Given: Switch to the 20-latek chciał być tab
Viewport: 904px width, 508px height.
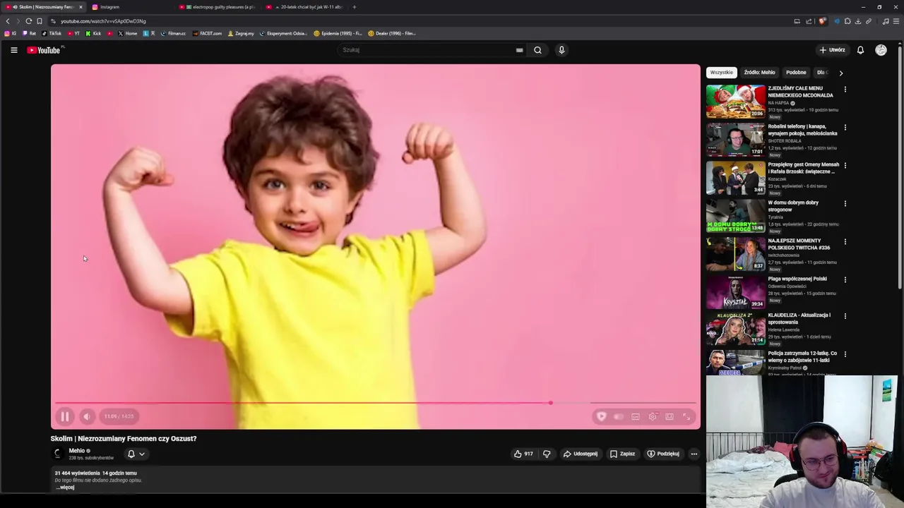Looking at the screenshot, I should (x=306, y=7).
